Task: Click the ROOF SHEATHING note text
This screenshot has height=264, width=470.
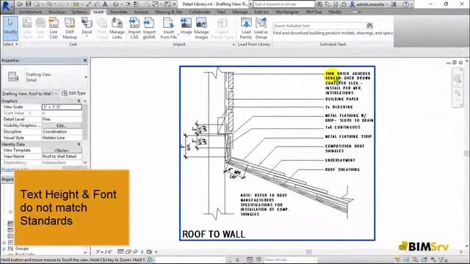Action: pos(342,169)
